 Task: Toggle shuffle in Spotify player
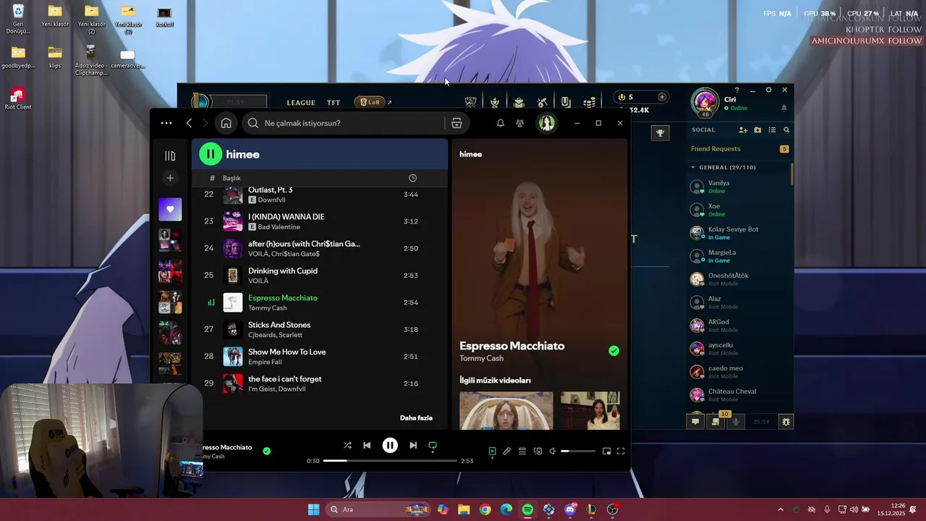pyautogui.click(x=347, y=446)
